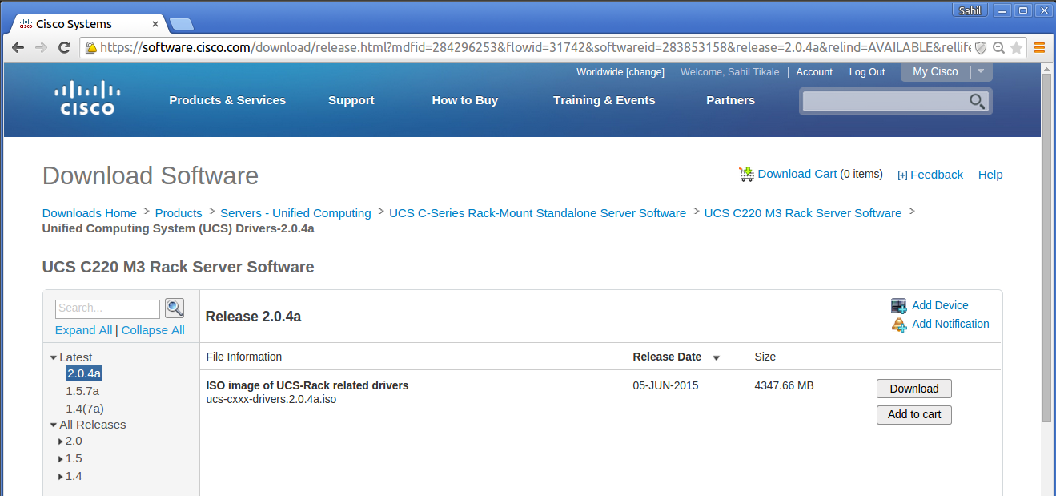Collapse the All Releases tree section
Viewport: 1056px width, 496px height.
coord(54,425)
